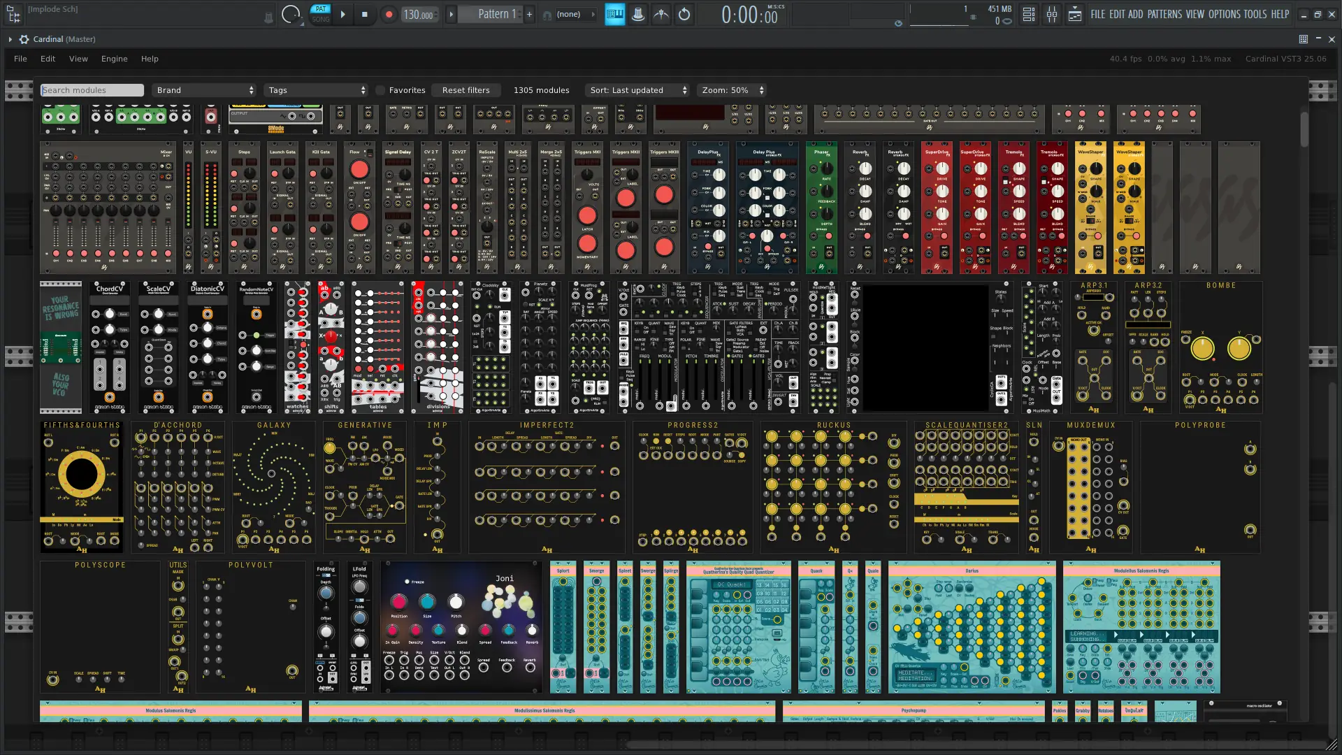Click the red Record button

[x=389, y=14]
